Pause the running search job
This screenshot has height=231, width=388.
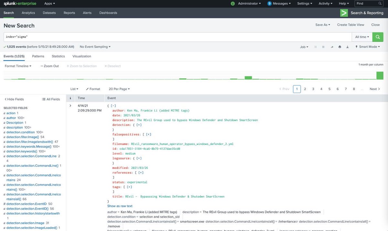(x=315, y=47)
